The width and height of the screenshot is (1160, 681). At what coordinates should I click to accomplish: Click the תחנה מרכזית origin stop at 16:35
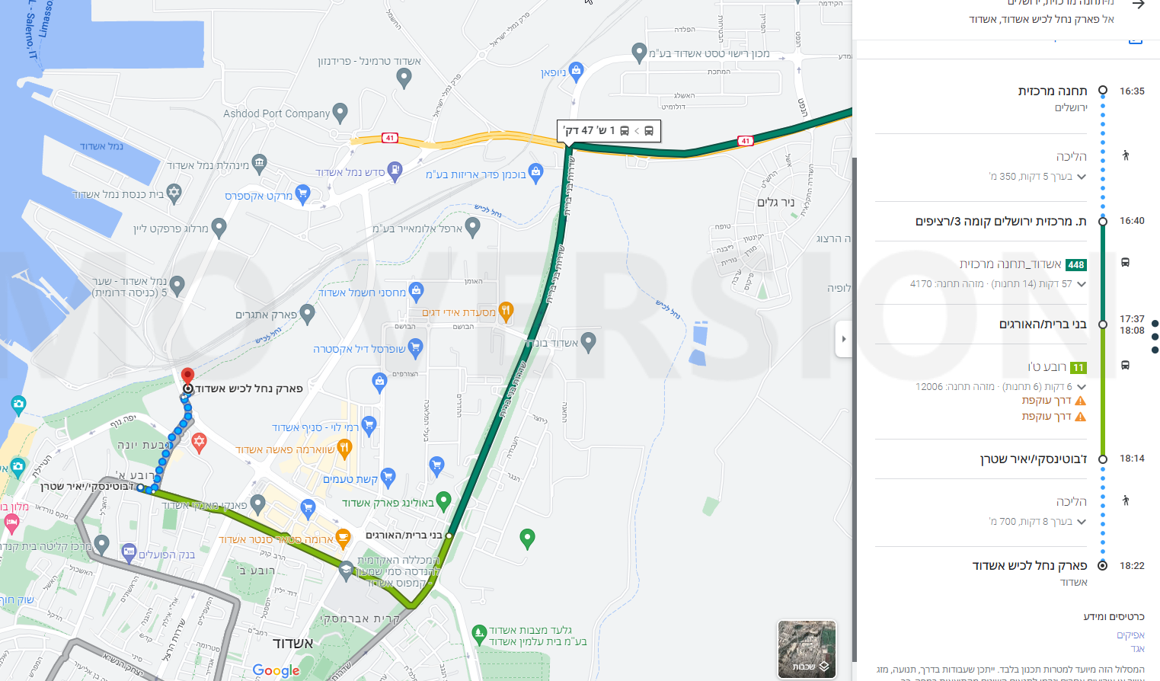pos(1053,91)
